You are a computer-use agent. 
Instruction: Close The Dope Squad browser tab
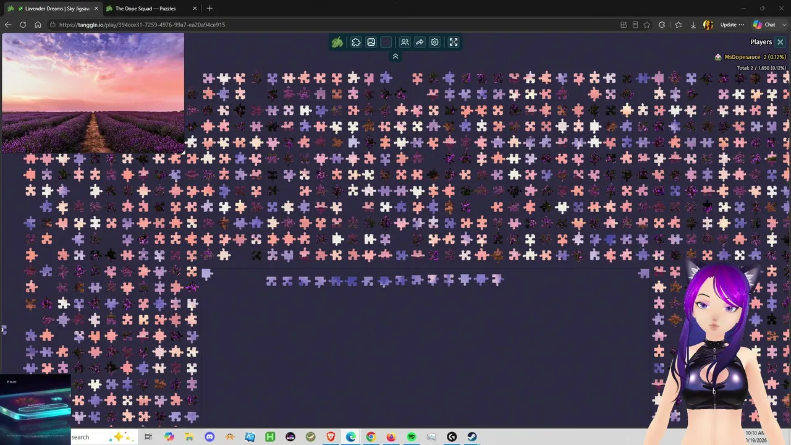pyautogui.click(x=195, y=9)
